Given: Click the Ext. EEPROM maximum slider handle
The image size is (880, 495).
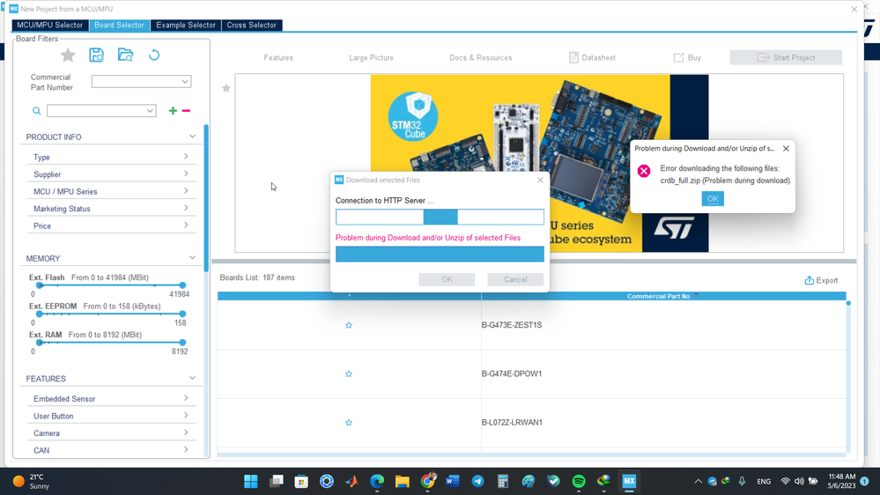Looking at the screenshot, I should click(182, 314).
